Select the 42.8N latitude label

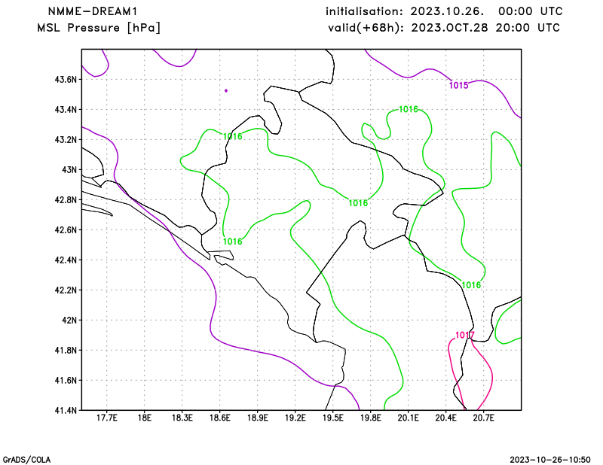point(66,200)
